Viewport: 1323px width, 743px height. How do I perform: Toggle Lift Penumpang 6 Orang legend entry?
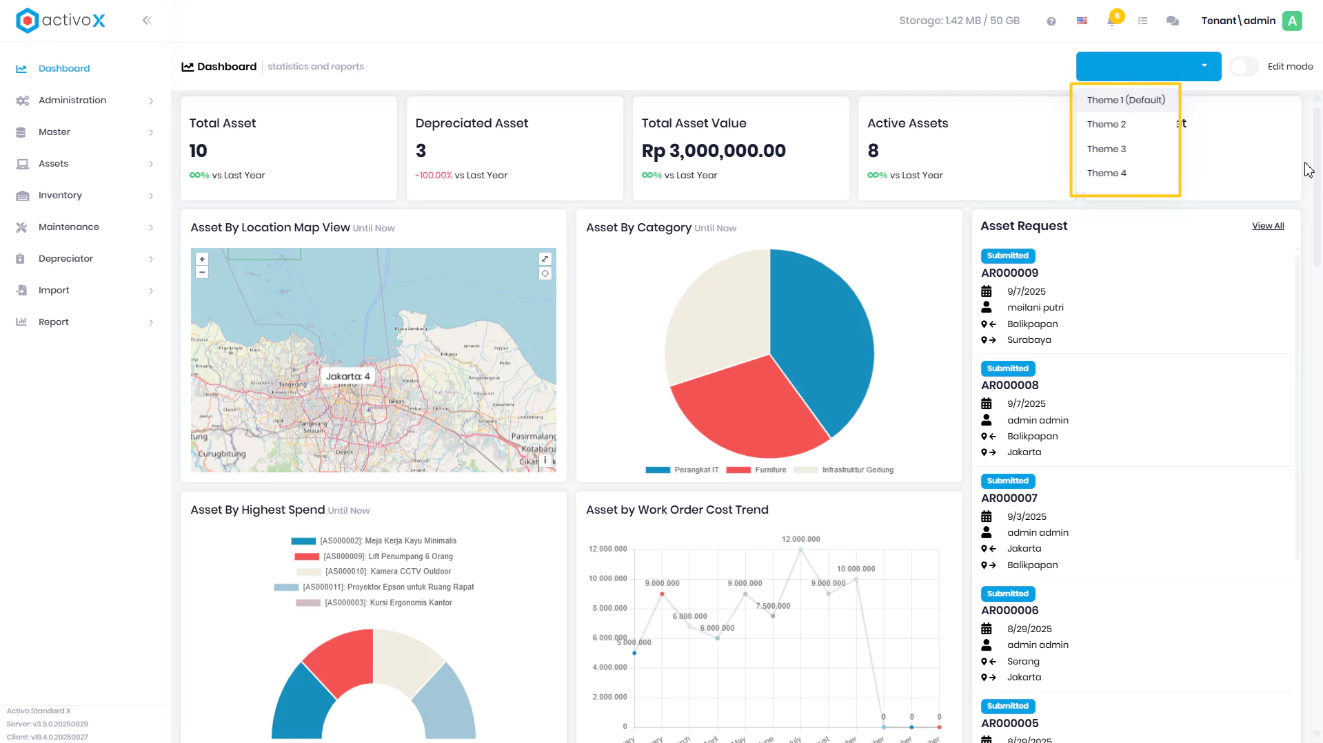click(374, 556)
